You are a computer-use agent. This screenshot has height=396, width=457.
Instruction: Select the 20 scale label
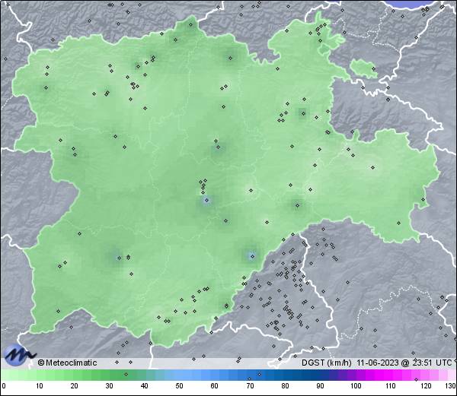[x=75, y=386]
